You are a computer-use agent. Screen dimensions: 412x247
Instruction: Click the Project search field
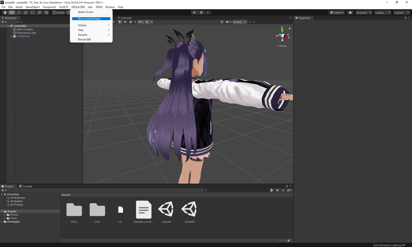237,190
